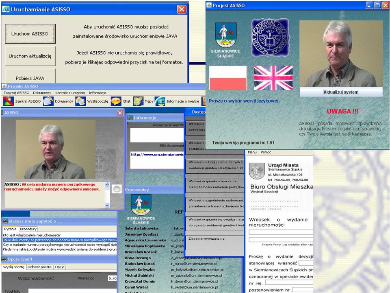Click the postanowieniem nr input field

click(x=302, y=289)
